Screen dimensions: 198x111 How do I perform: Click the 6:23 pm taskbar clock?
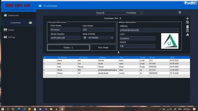click(x=187, y=109)
